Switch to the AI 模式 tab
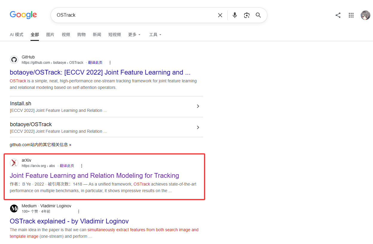This screenshot has width=373, height=244. tap(16, 35)
